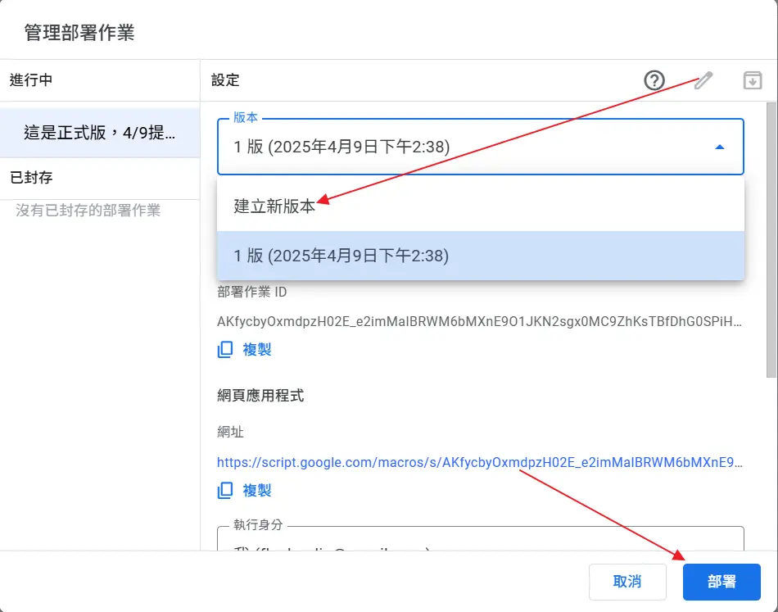Screen dimensions: 778x612
Task: Click the copy icon under the 網址 URL
Action: (225, 491)
